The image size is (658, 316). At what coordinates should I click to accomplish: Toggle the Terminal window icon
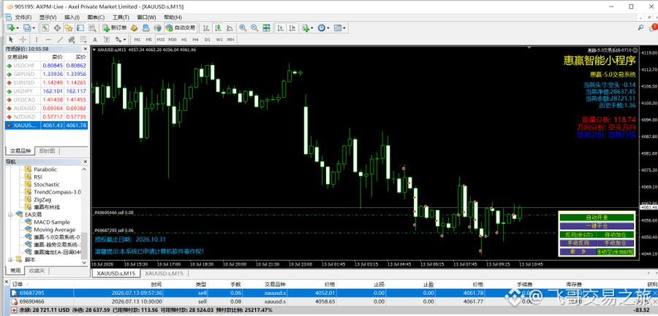[80, 28]
